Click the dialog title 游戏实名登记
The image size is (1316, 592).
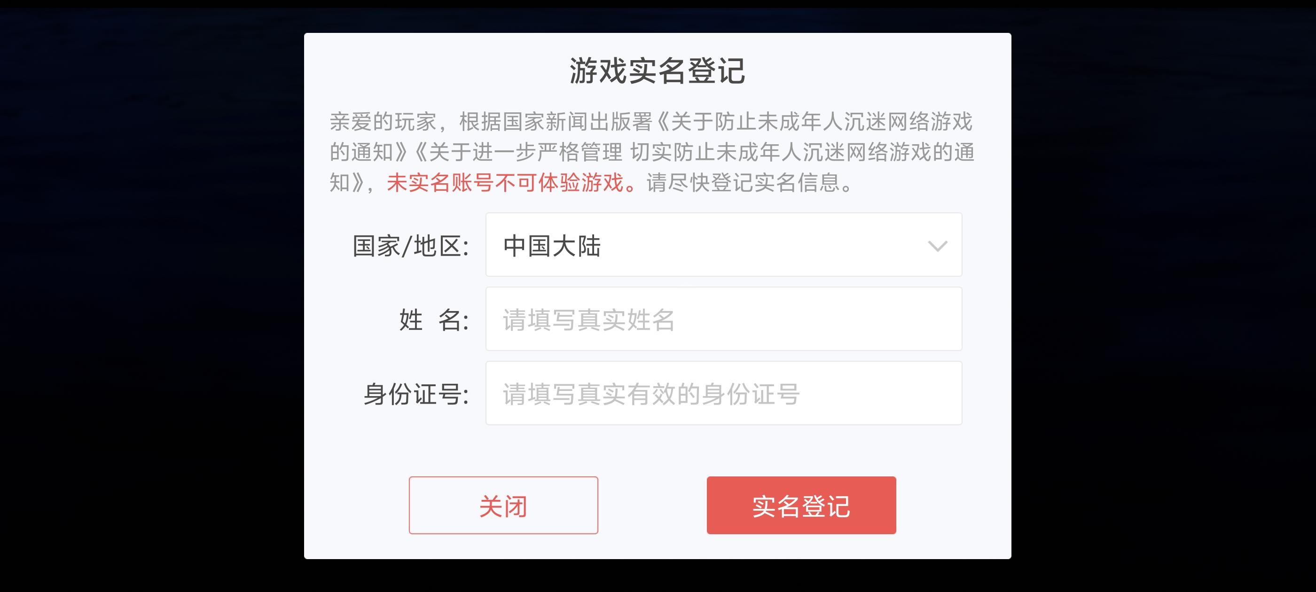click(x=658, y=70)
